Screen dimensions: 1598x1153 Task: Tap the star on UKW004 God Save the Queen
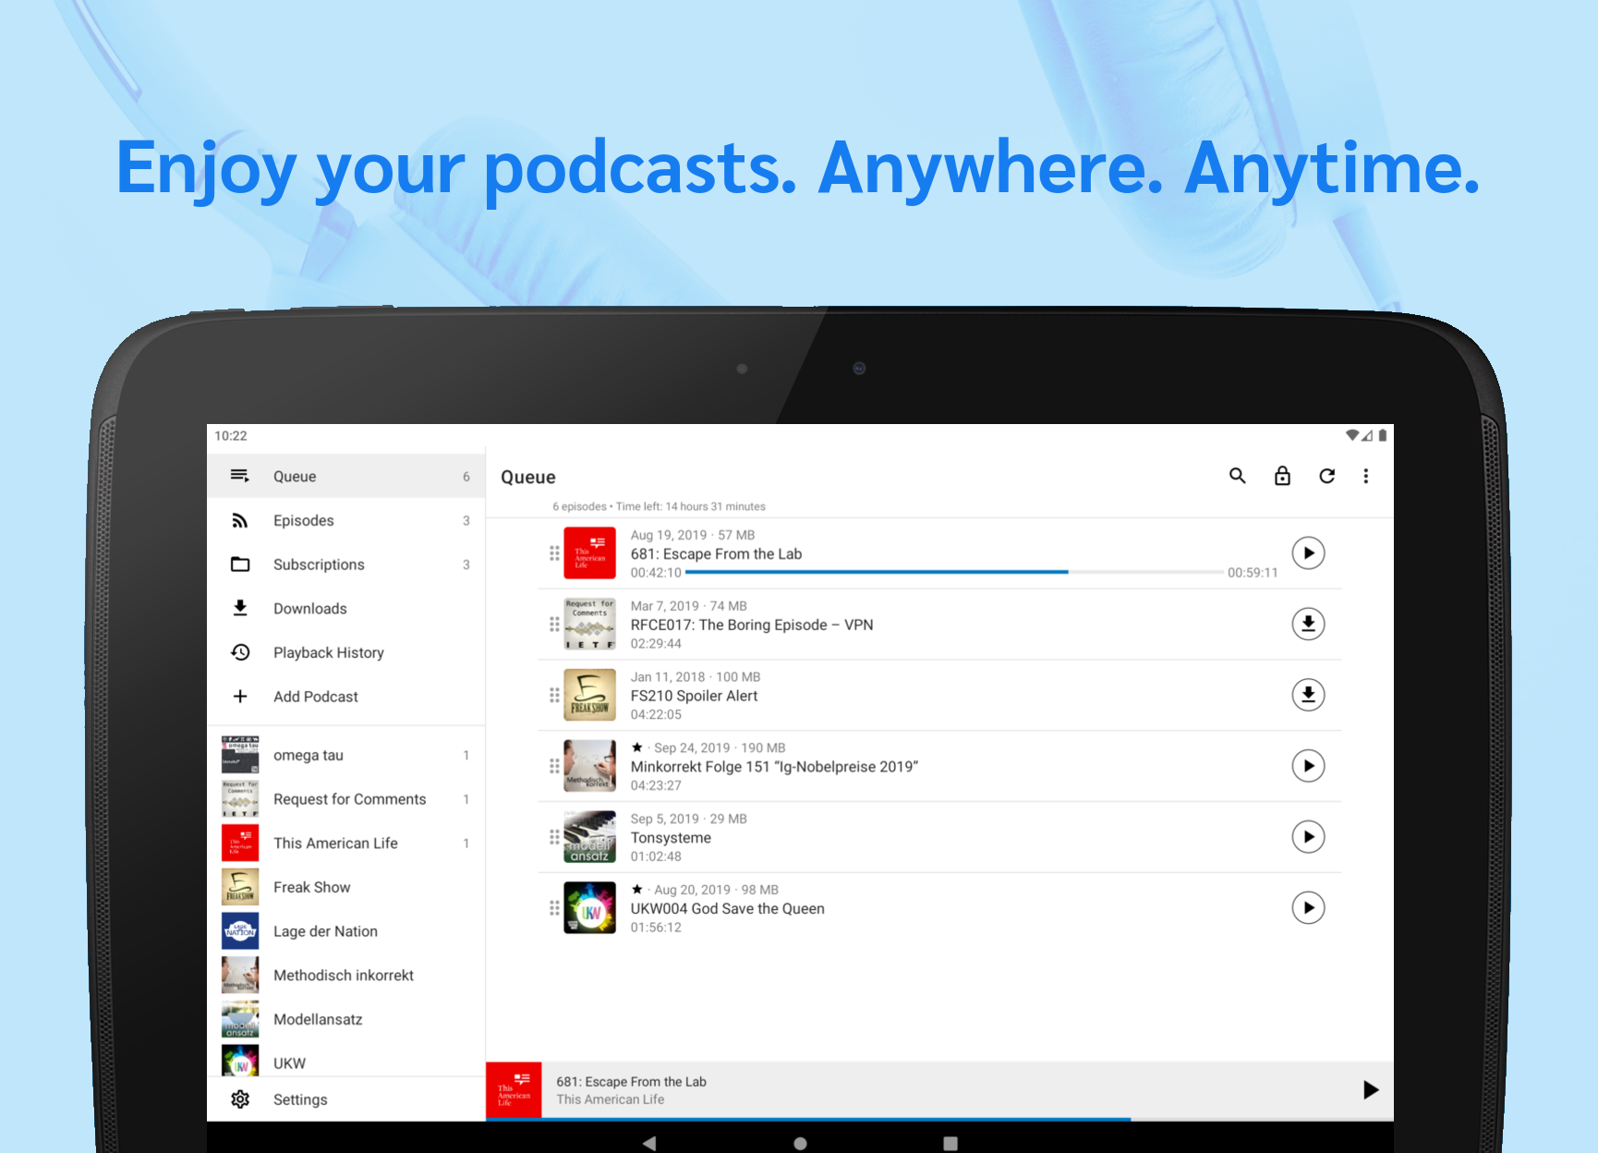637,889
